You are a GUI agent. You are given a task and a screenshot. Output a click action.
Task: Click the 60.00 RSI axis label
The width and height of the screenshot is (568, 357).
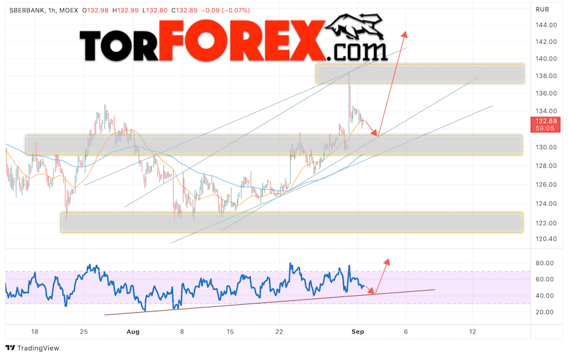pos(544,279)
